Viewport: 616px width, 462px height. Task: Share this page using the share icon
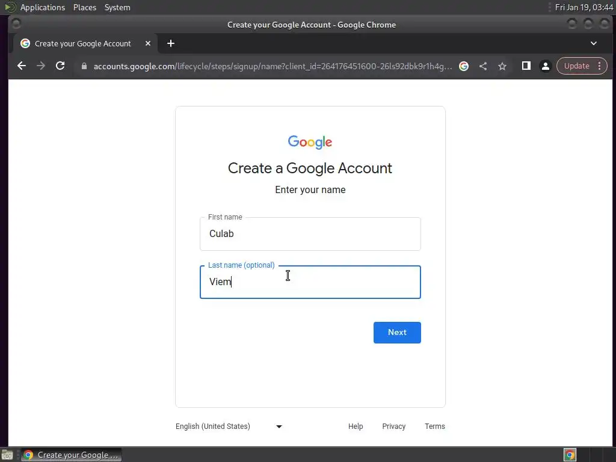483,66
